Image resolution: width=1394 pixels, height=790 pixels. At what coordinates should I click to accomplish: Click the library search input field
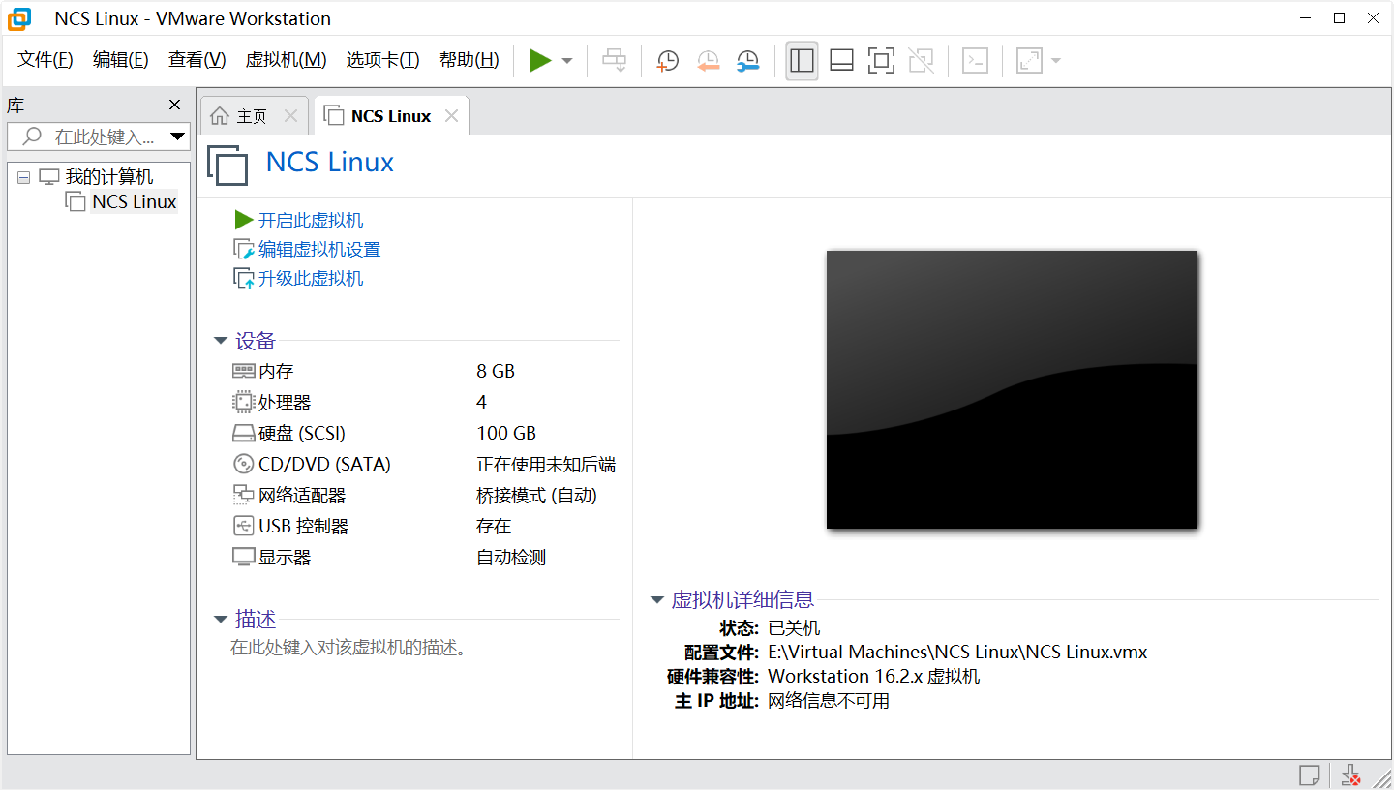click(97, 137)
